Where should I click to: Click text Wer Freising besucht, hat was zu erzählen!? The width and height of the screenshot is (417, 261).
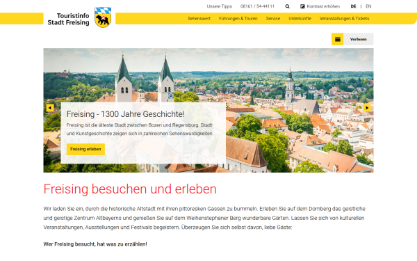[x=95, y=244]
